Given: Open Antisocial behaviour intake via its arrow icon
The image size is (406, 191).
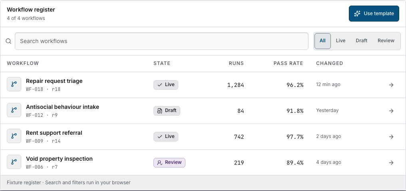Looking at the screenshot, I should click(391, 110).
